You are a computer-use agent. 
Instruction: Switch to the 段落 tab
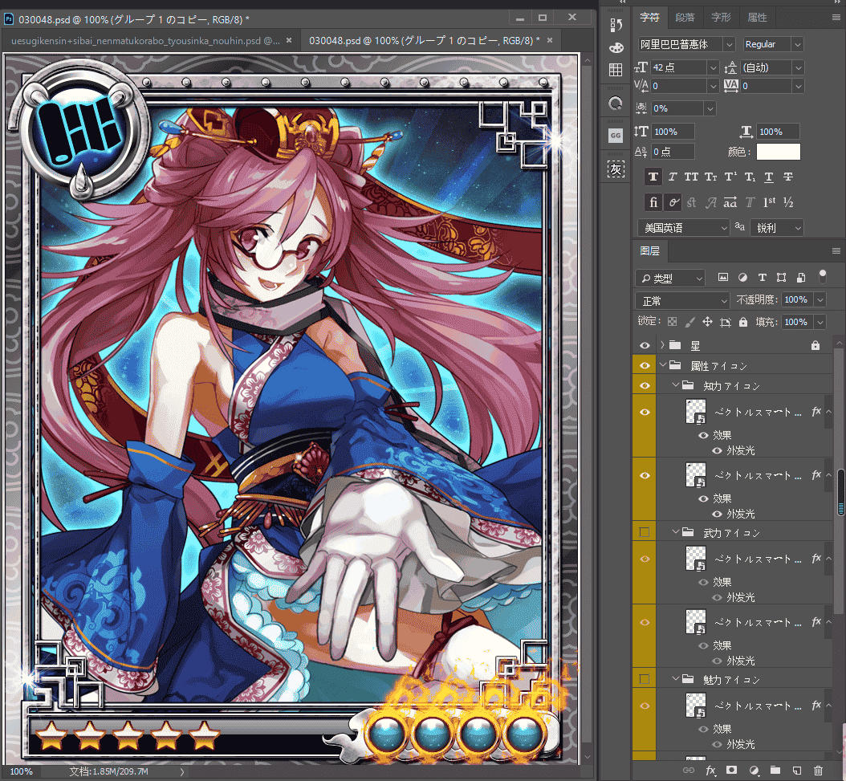pos(685,18)
